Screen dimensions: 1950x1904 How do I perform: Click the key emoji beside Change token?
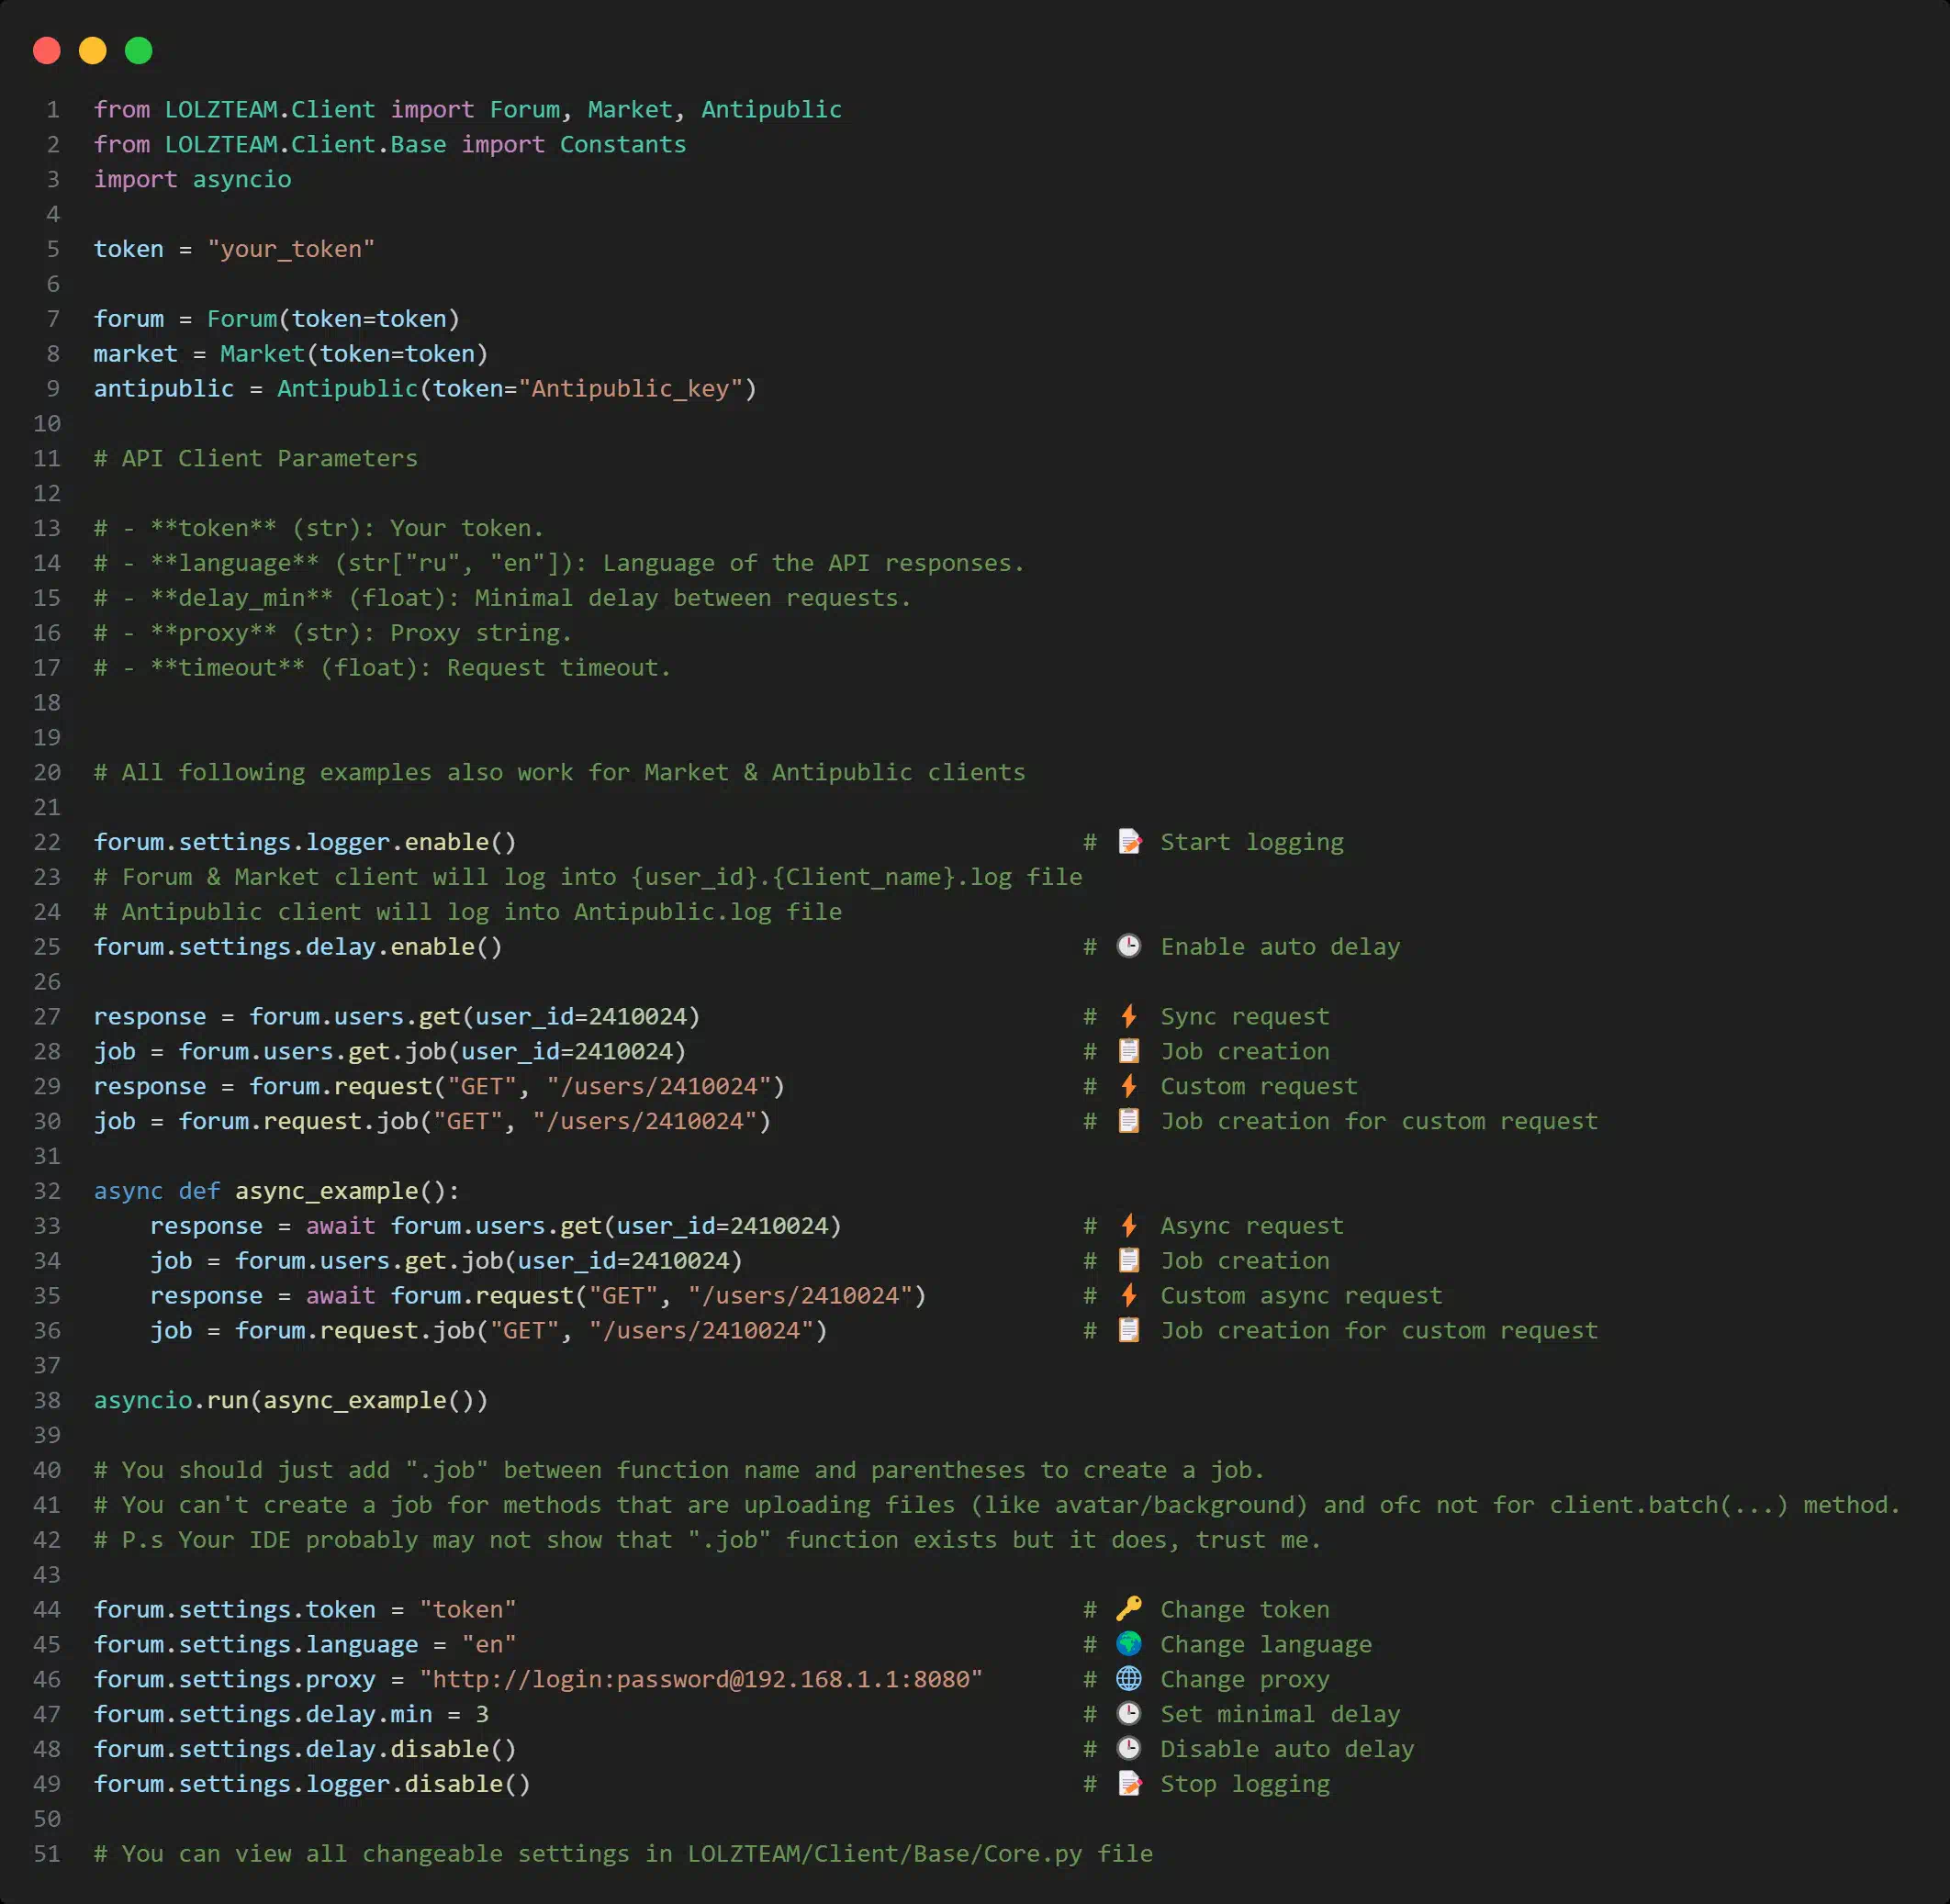click(x=1128, y=1609)
